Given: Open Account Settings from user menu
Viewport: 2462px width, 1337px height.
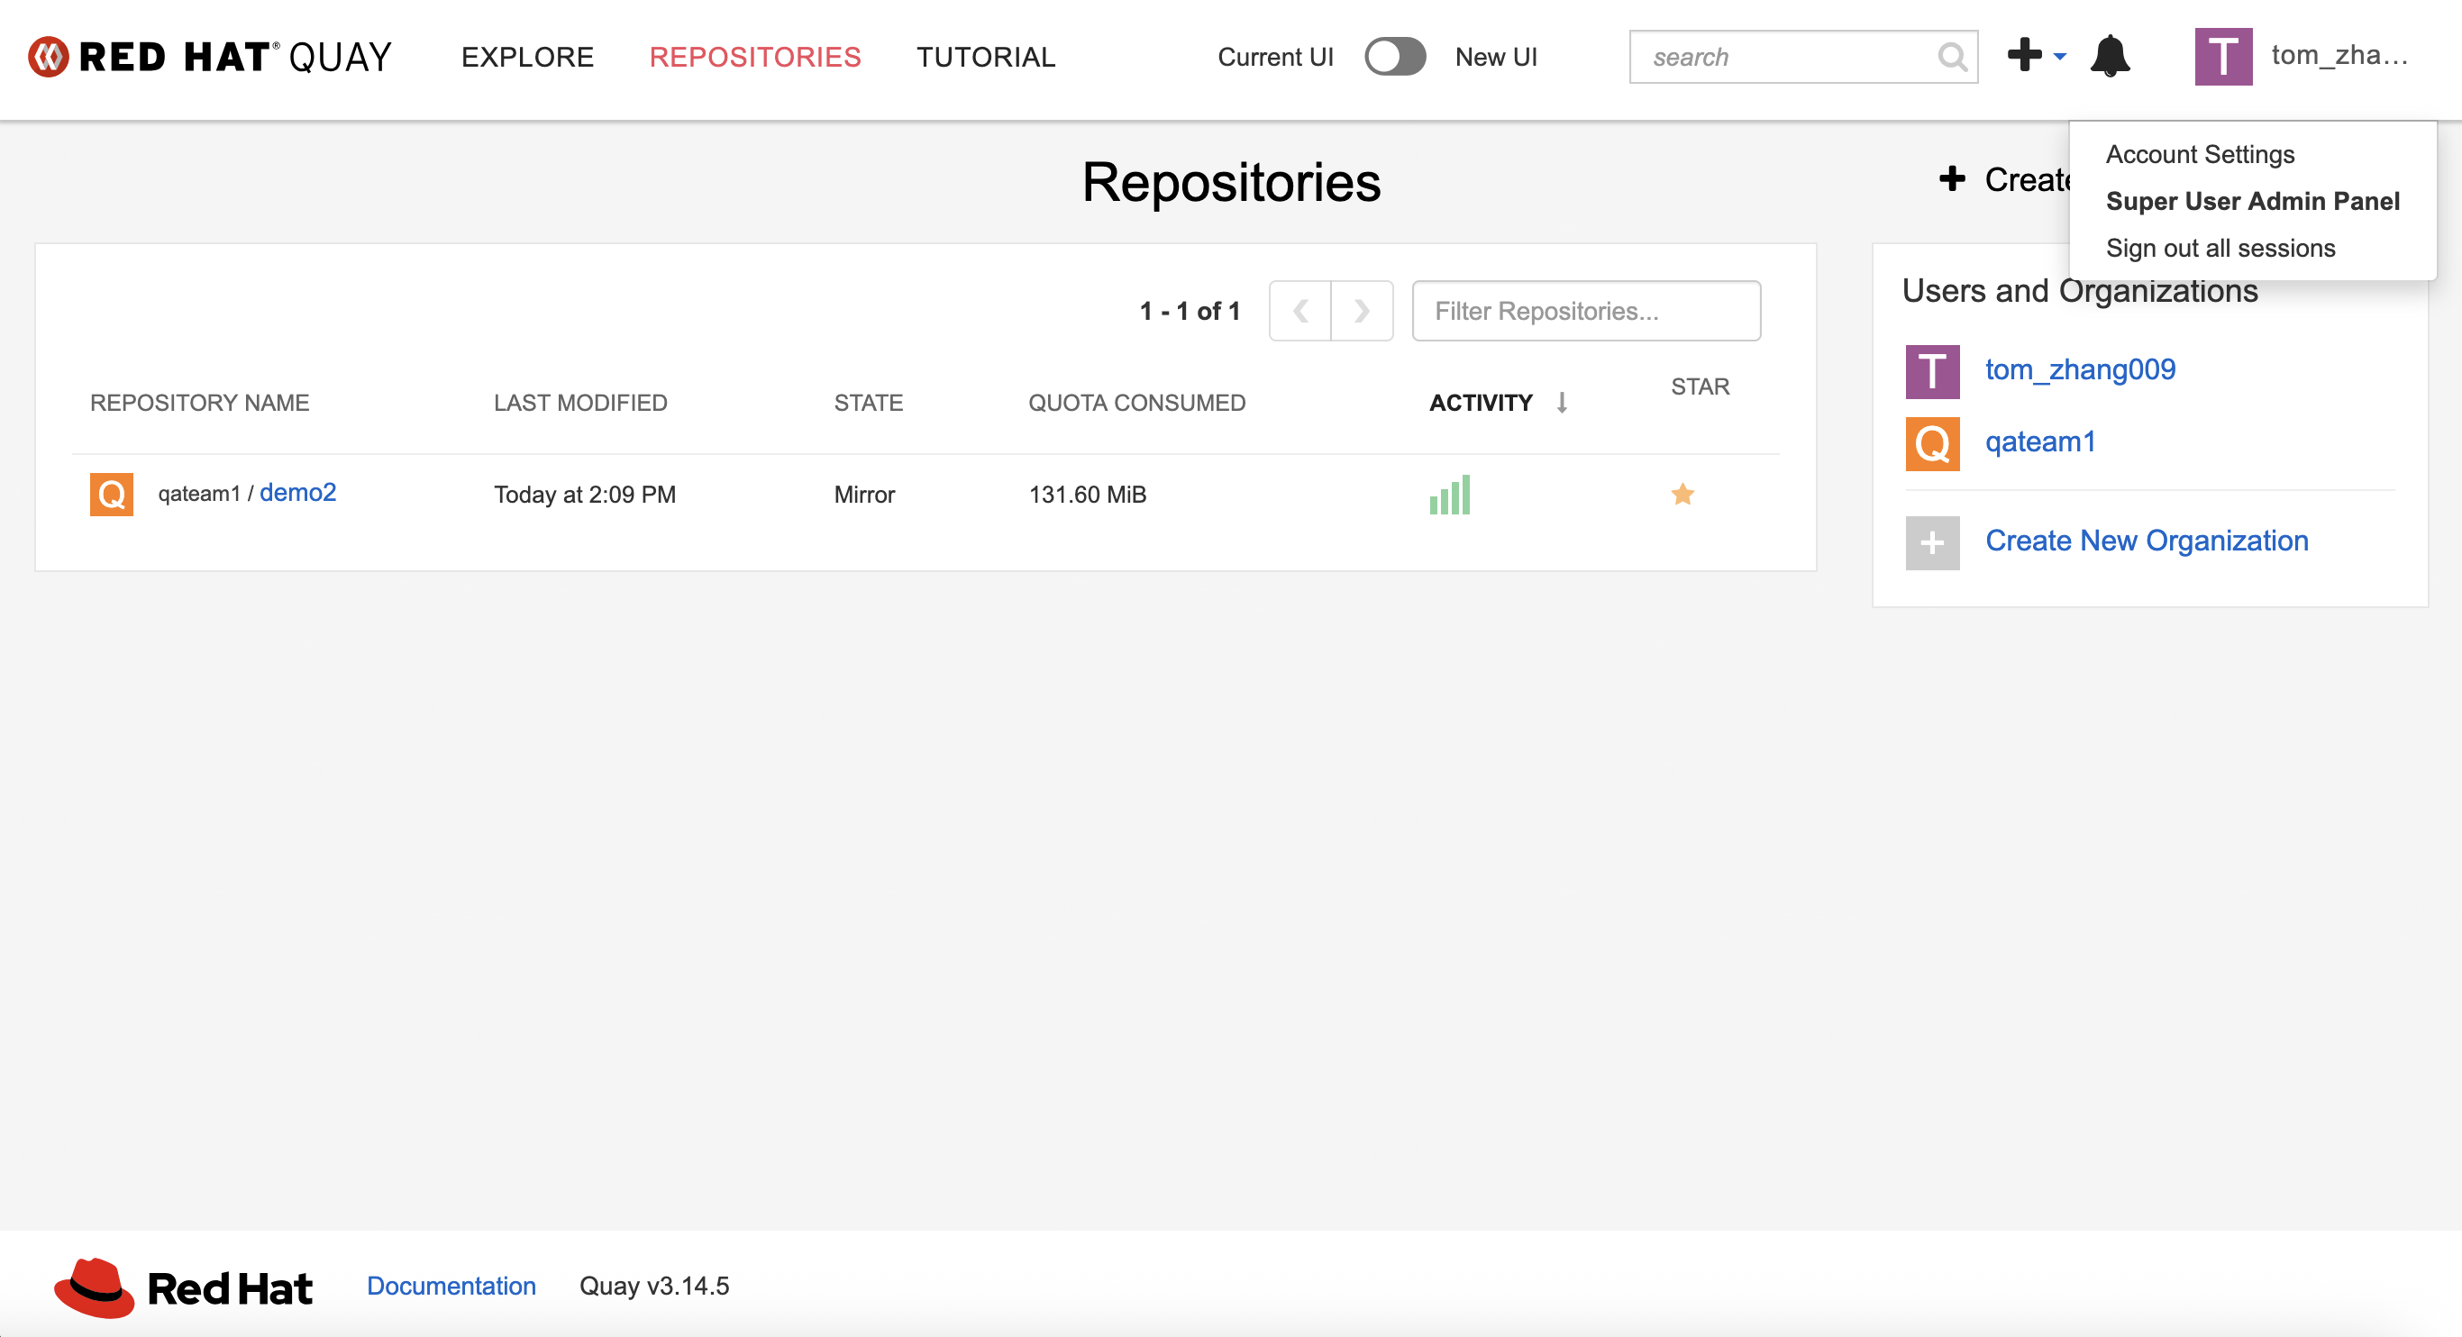Looking at the screenshot, I should [2199, 154].
